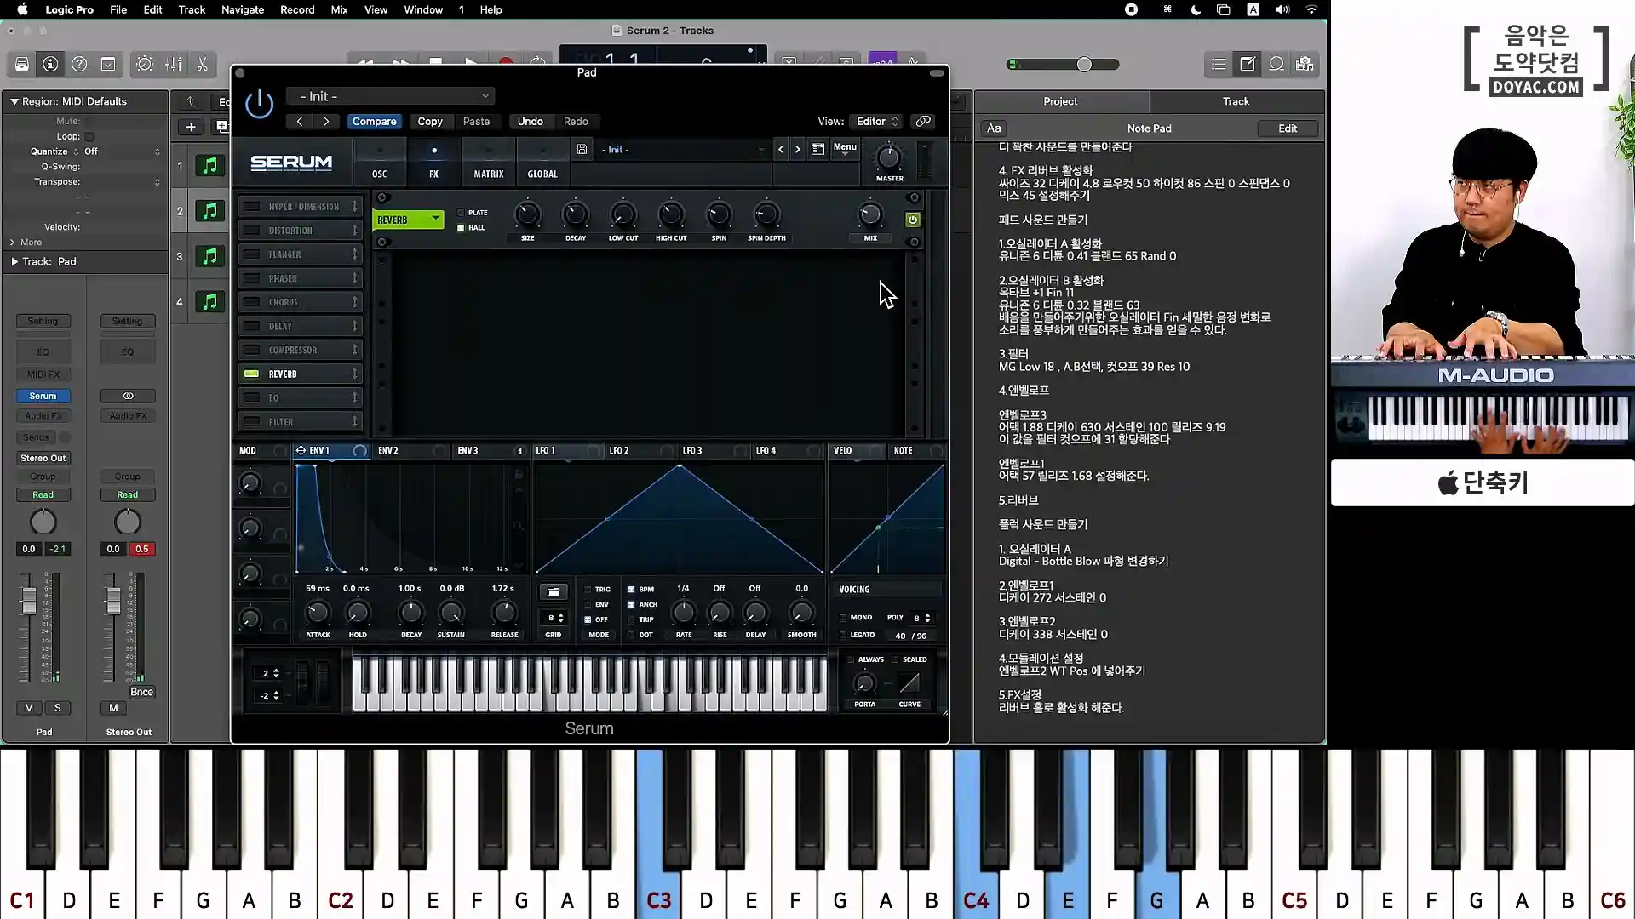Click next plugin setting arrow
This screenshot has height=919, width=1635.
[x=326, y=121]
